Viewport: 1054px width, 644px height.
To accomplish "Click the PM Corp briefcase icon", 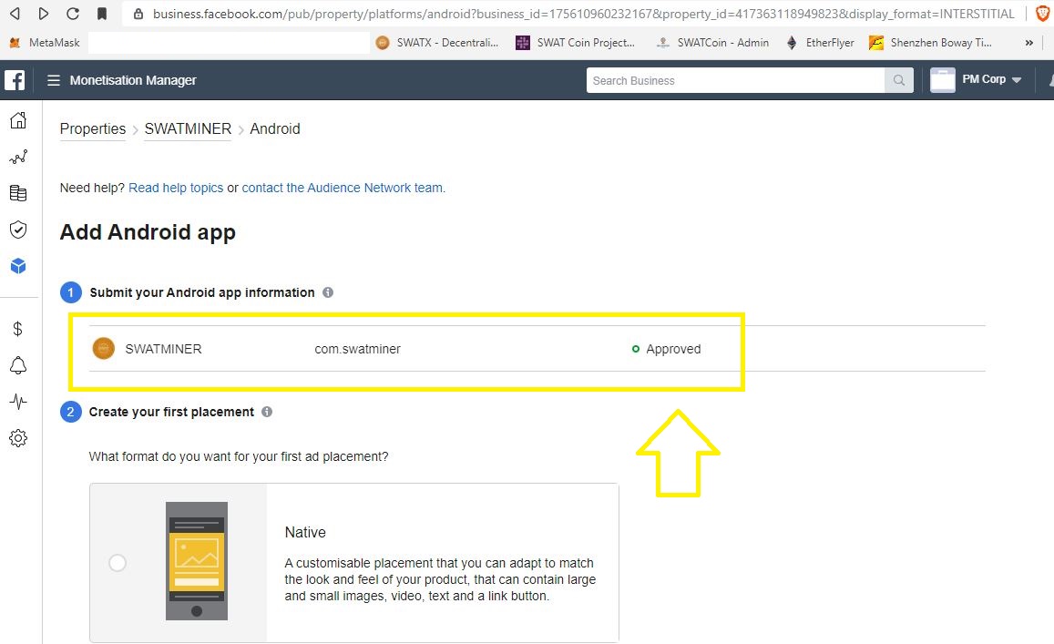I will pos(943,80).
